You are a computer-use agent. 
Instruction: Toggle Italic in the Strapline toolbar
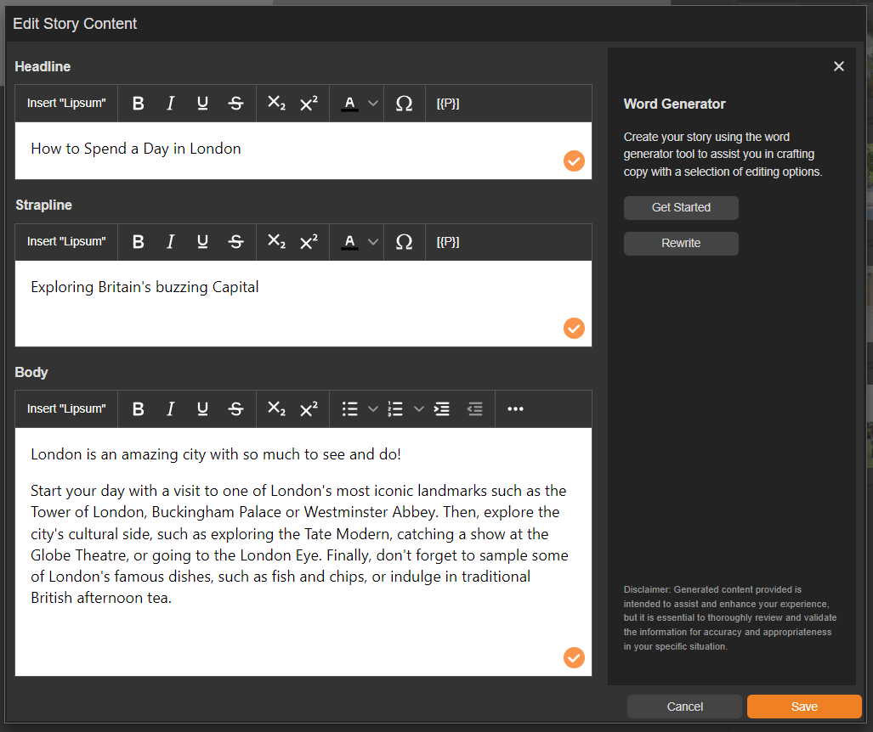click(x=170, y=242)
